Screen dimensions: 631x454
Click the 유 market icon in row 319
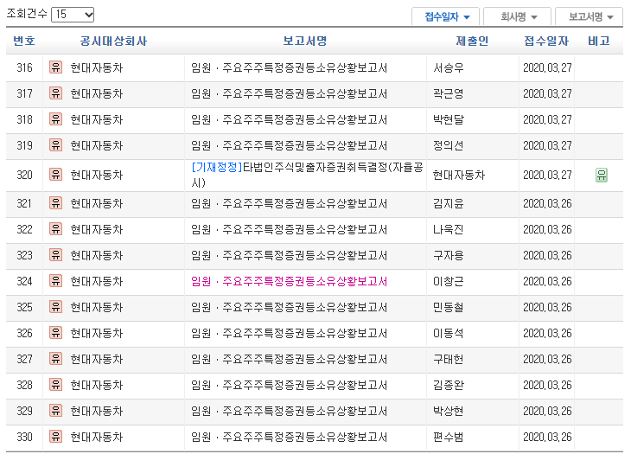[x=55, y=145]
